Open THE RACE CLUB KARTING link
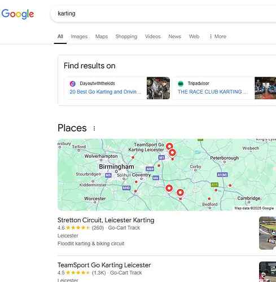 pyautogui.click(x=213, y=92)
